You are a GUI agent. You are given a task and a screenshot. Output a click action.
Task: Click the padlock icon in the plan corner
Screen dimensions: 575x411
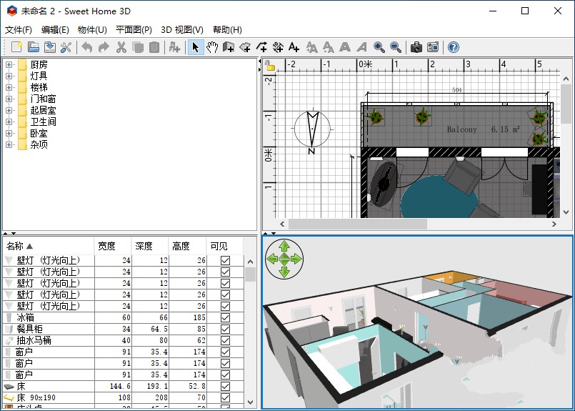click(270, 65)
